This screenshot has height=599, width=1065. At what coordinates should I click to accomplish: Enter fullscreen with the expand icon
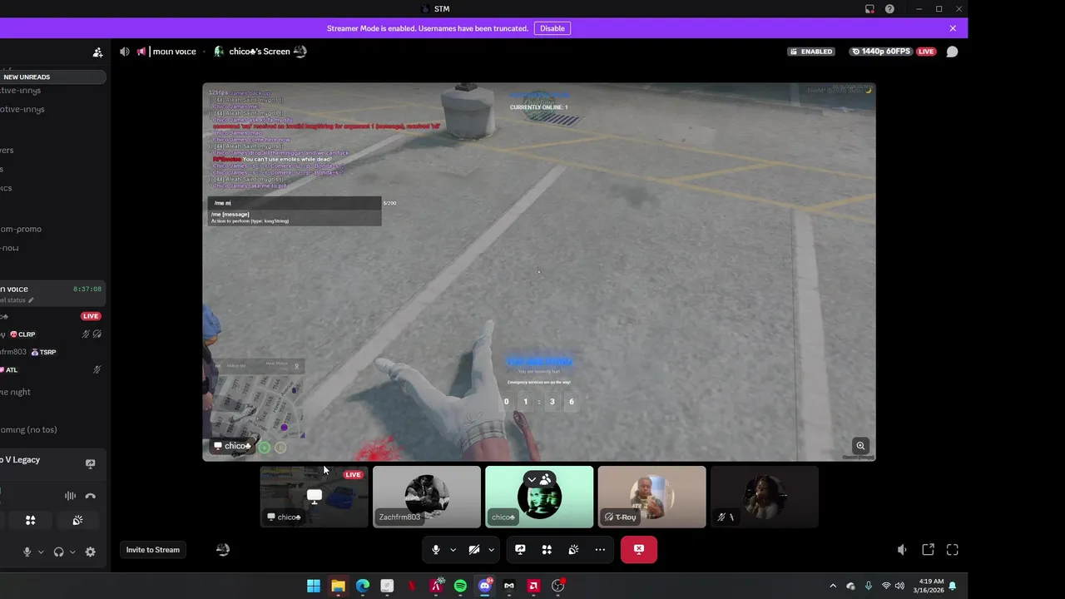[x=953, y=550]
